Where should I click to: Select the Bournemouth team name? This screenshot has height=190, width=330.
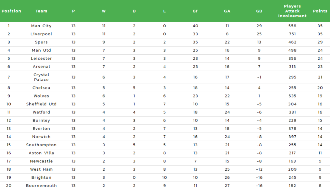(41, 186)
